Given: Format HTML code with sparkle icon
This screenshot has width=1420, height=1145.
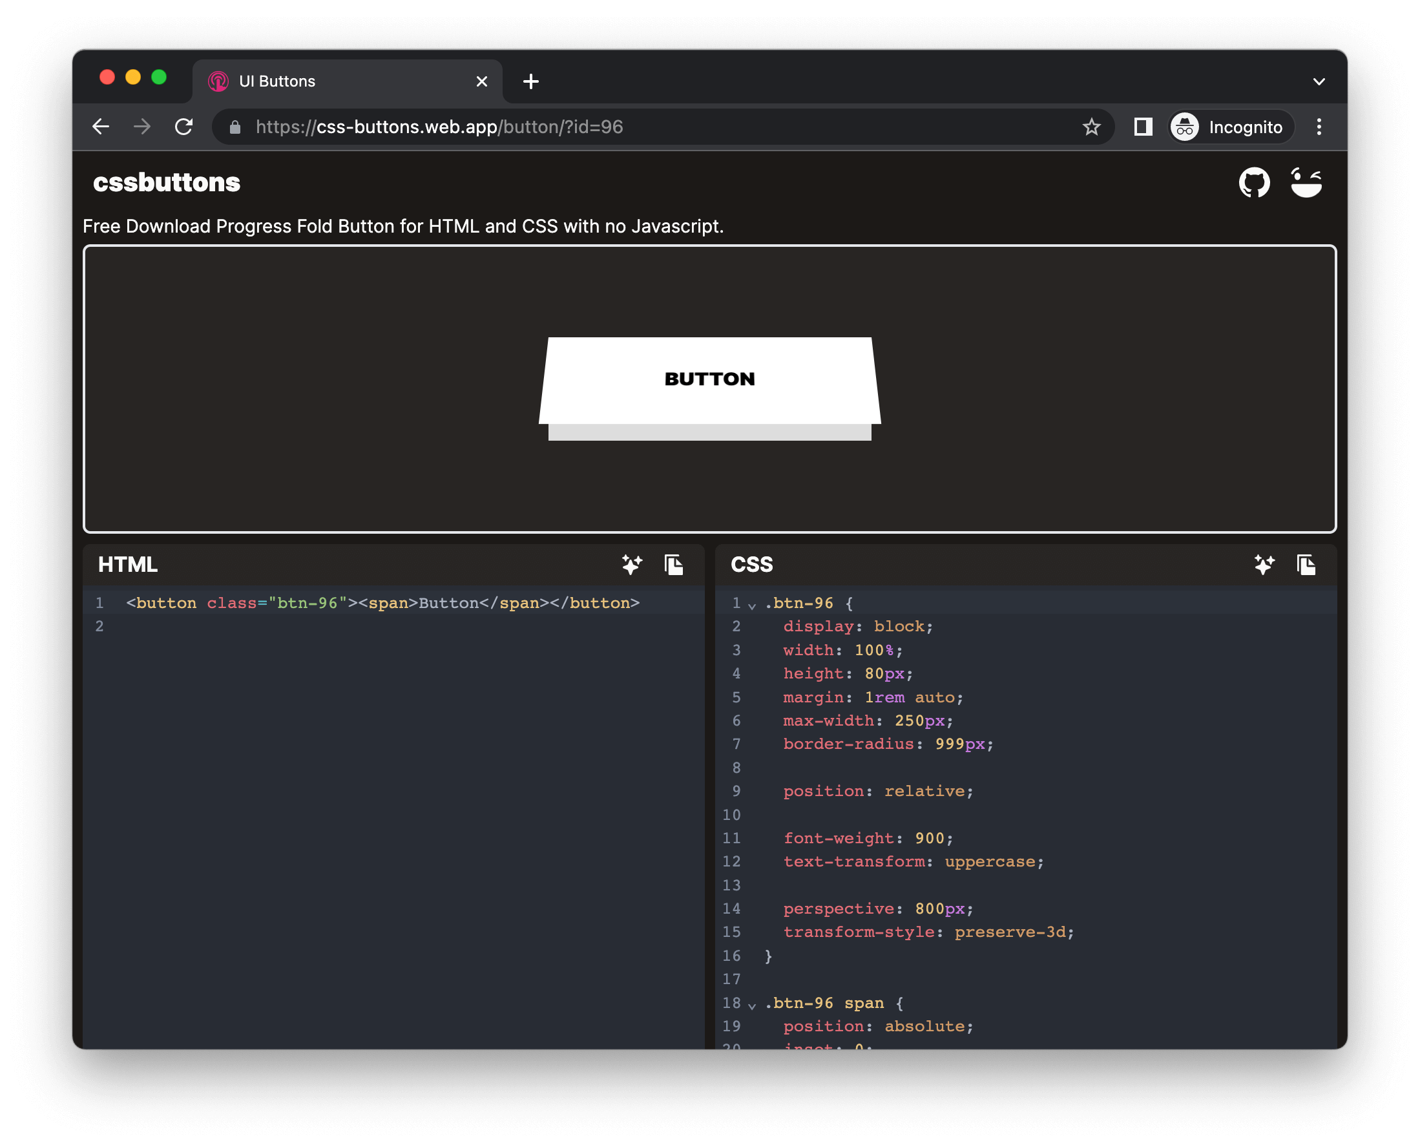Looking at the screenshot, I should tap(631, 565).
